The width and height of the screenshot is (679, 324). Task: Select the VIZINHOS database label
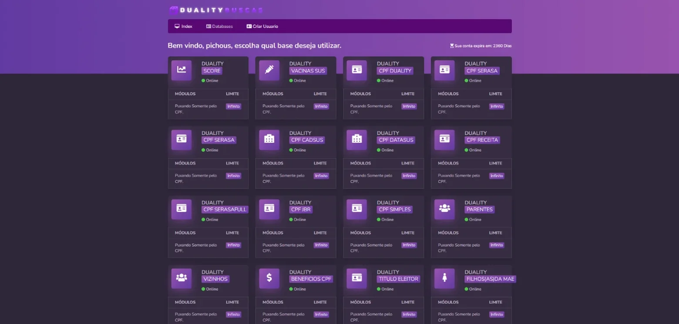point(215,279)
